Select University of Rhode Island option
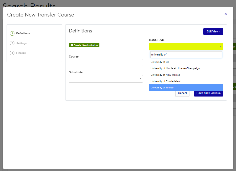The image size is (236, 171). point(186,81)
